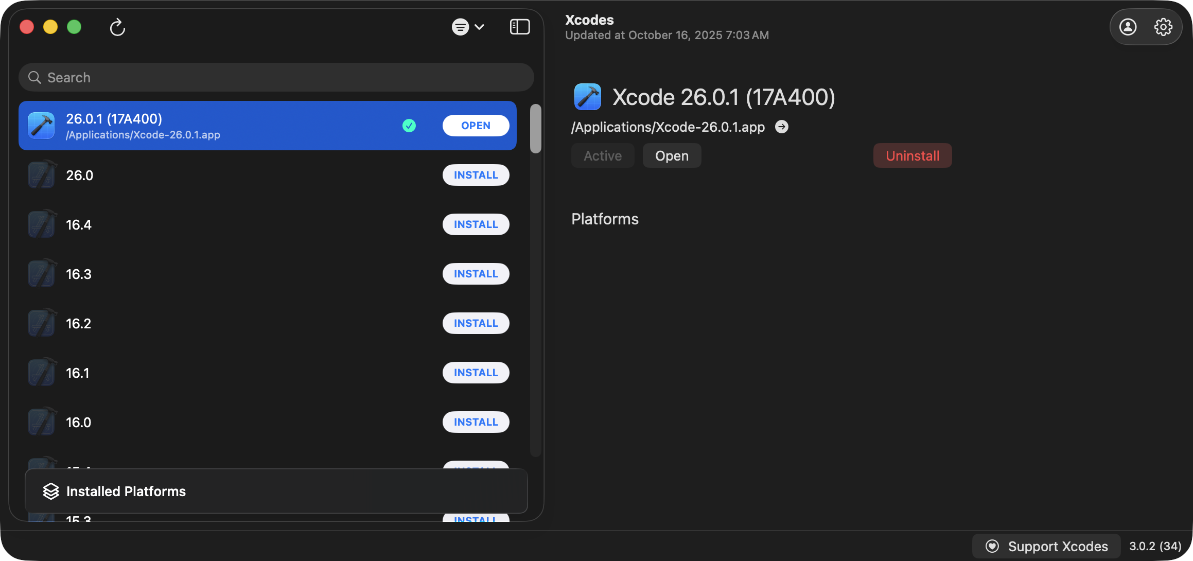The height and width of the screenshot is (561, 1193).
Task: Click the Open button in details
Action: click(671, 155)
